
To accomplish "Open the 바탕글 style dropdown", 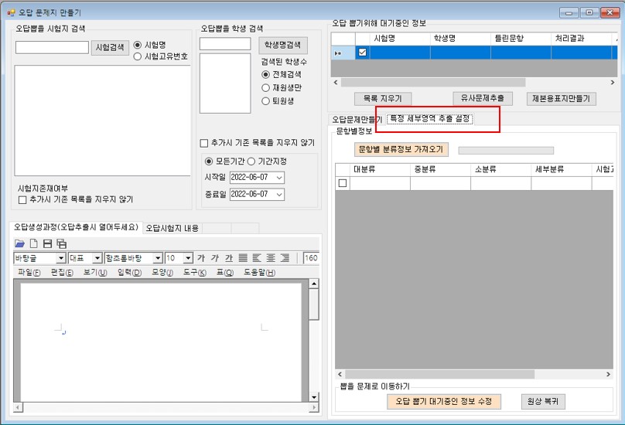I will pos(61,259).
